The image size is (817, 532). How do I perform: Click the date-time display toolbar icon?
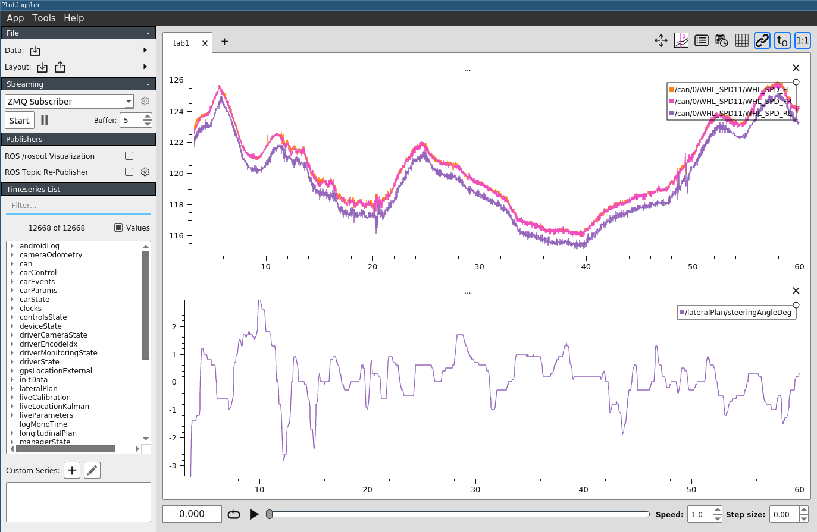tap(722, 40)
